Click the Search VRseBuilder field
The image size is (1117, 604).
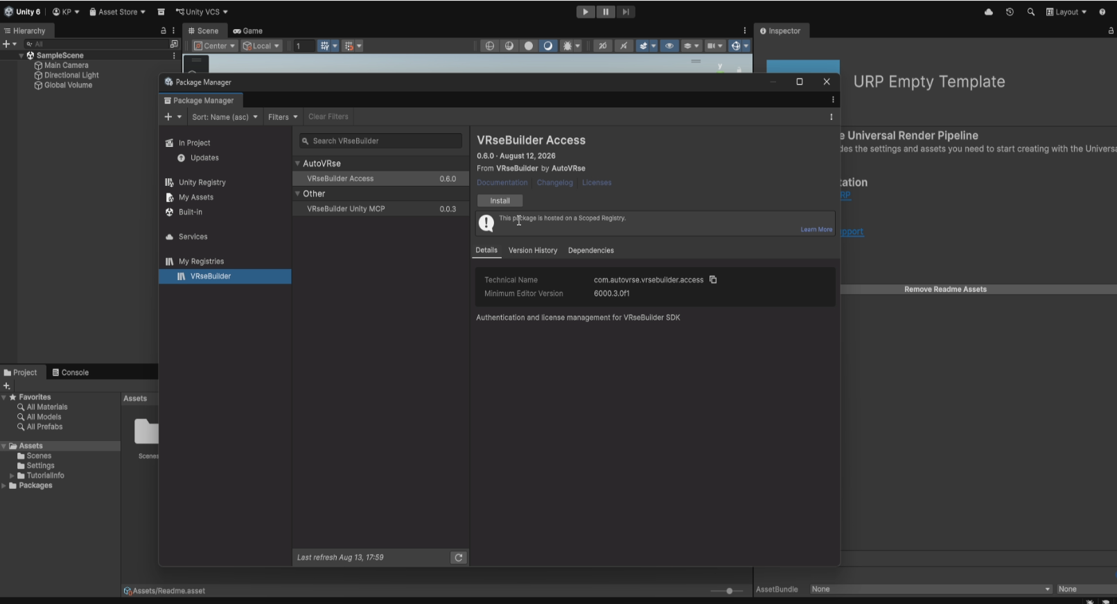tap(380, 141)
